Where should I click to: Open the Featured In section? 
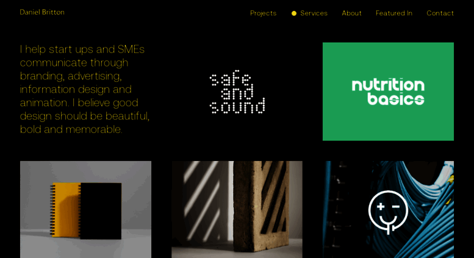click(x=394, y=13)
